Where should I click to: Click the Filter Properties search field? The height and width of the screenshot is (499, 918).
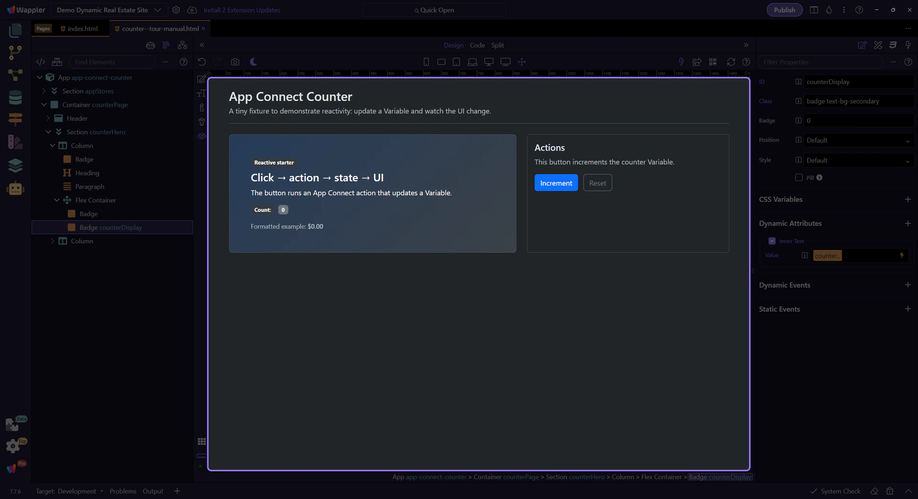click(x=820, y=62)
